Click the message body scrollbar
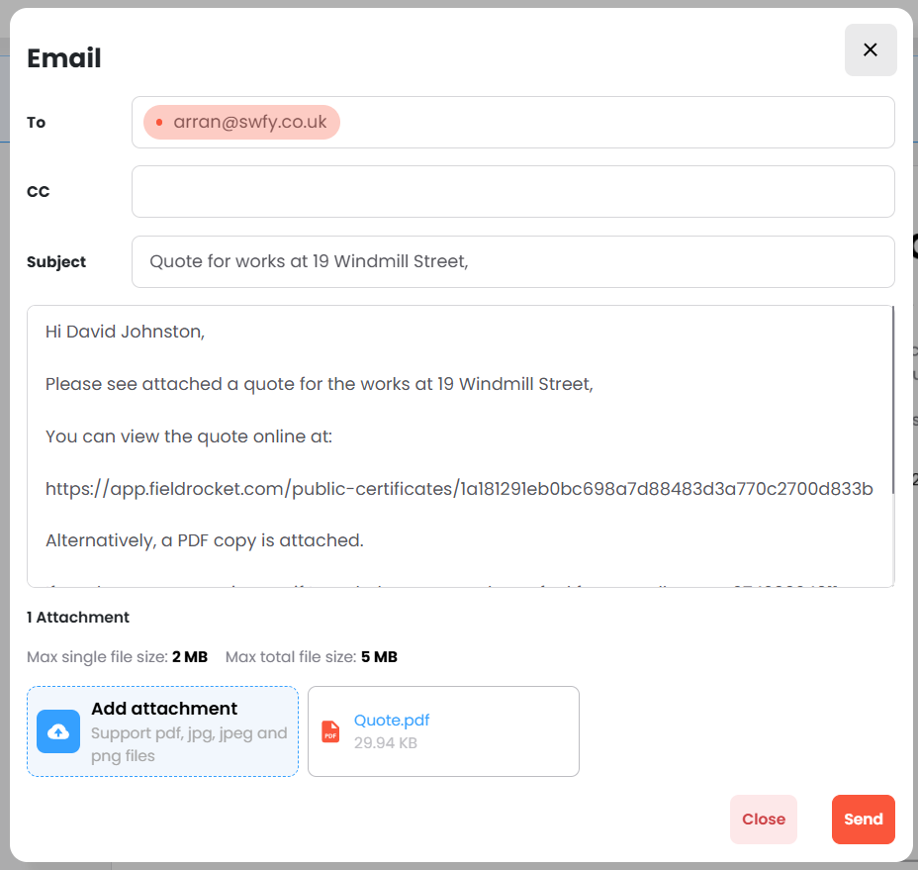 pyautogui.click(x=893, y=400)
